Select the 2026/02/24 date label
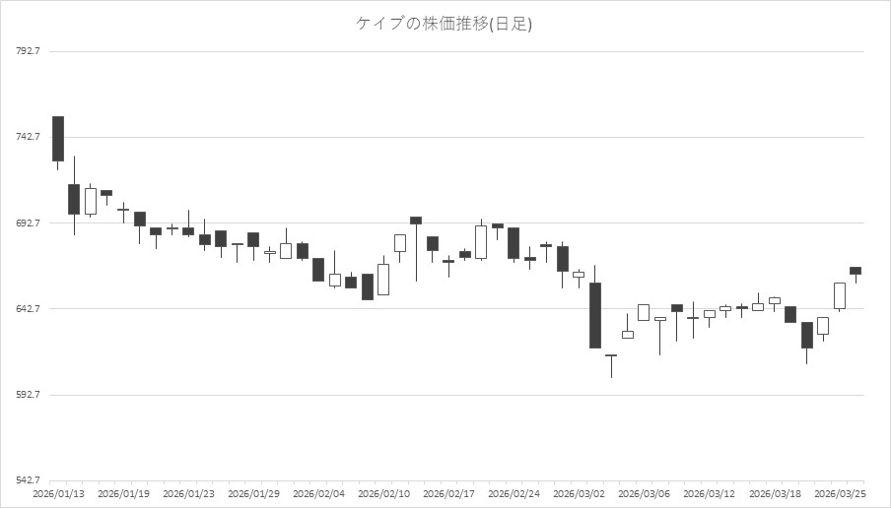The image size is (891, 508). [514, 492]
